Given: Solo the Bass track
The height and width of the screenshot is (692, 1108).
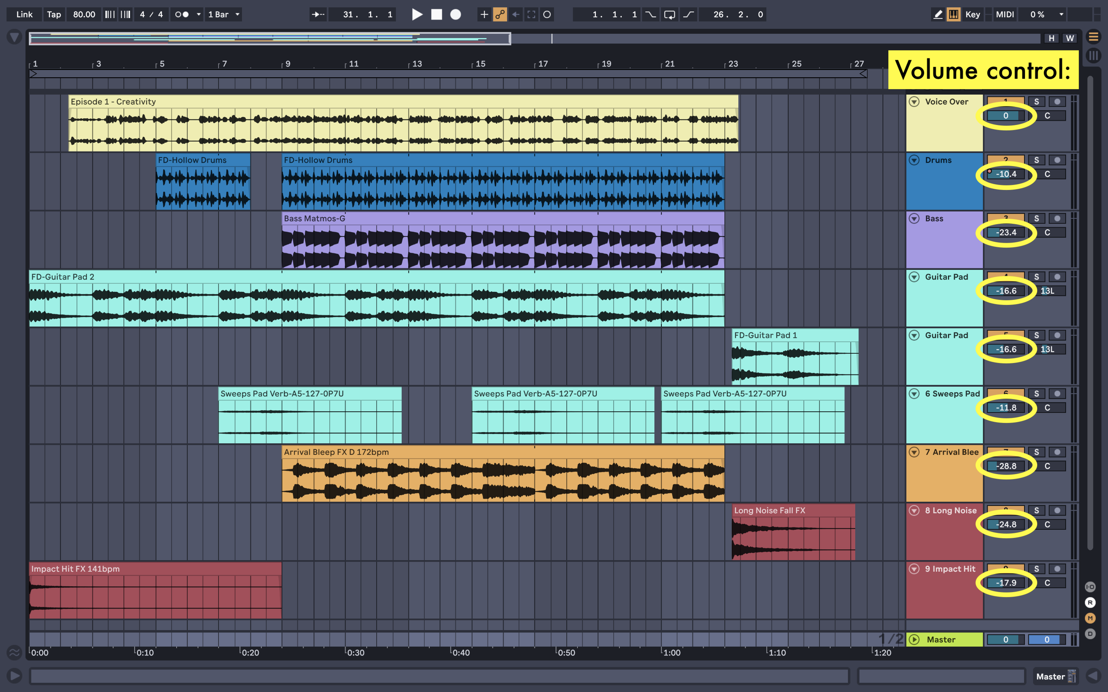Looking at the screenshot, I should pos(1037,218).
